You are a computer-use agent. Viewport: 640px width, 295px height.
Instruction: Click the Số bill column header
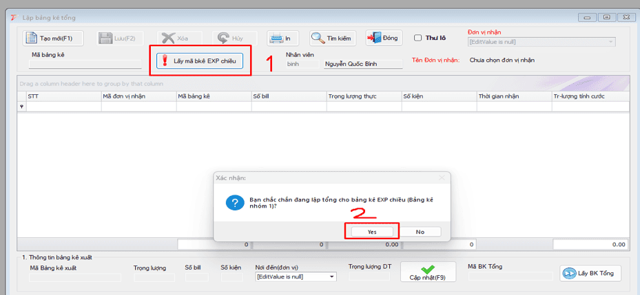(x=288, y=97)
